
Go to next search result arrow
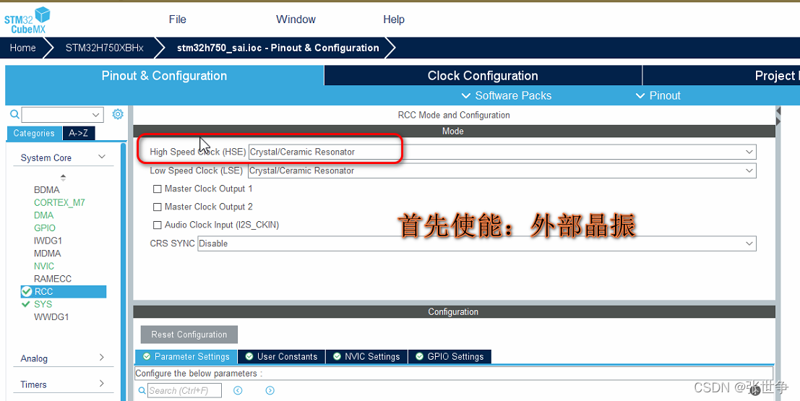(270, 390)
